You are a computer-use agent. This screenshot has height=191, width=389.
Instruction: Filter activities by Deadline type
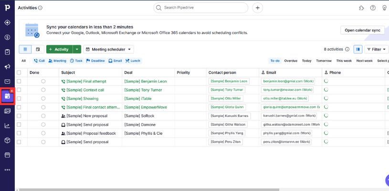click(x=95, y=61)
